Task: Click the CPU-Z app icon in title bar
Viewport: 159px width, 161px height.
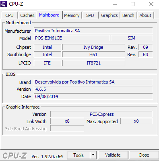Action: click(x=4, y=4)
